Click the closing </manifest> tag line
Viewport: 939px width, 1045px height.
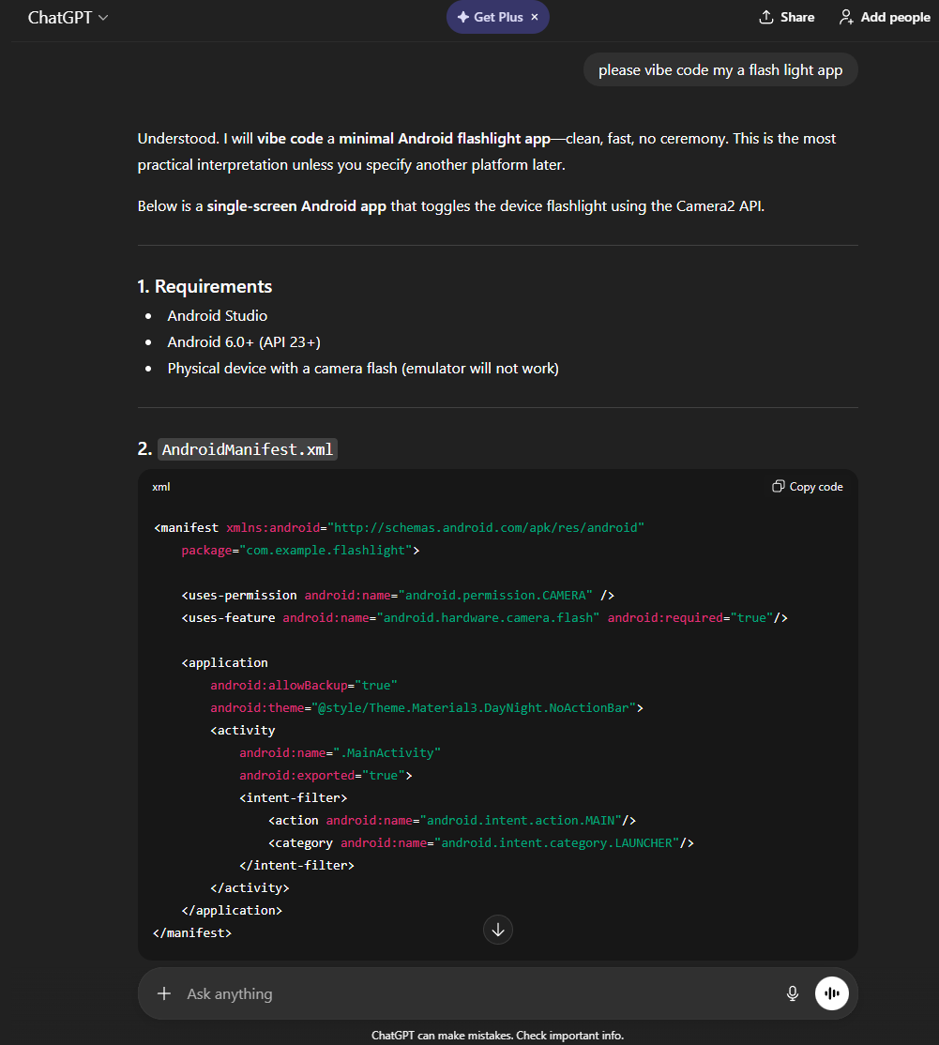point(192,933)
